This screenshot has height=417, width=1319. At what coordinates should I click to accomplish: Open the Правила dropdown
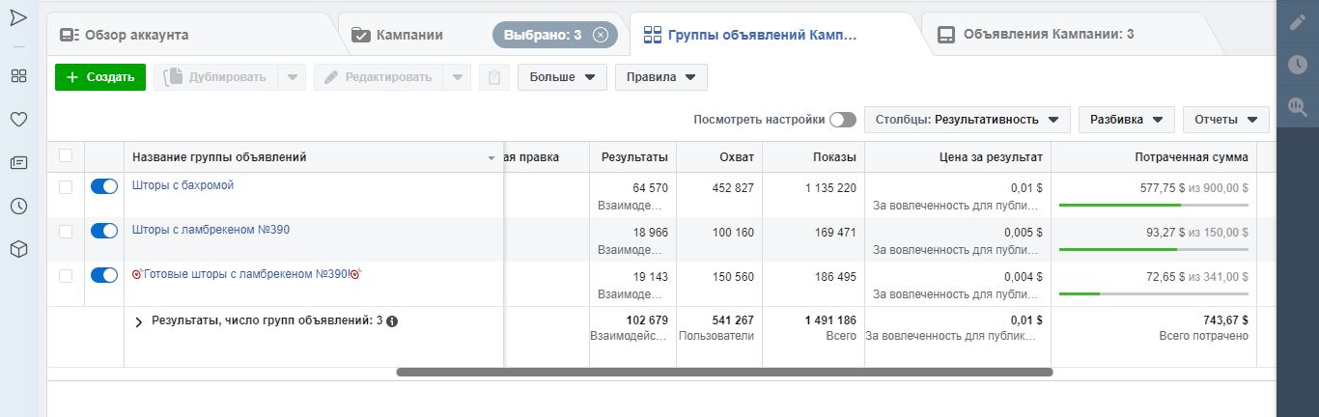(x=661, y=77)
